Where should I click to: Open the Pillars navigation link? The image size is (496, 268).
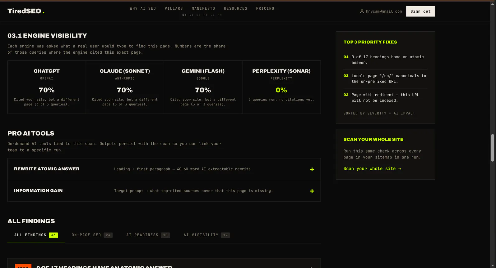point(174,8)
